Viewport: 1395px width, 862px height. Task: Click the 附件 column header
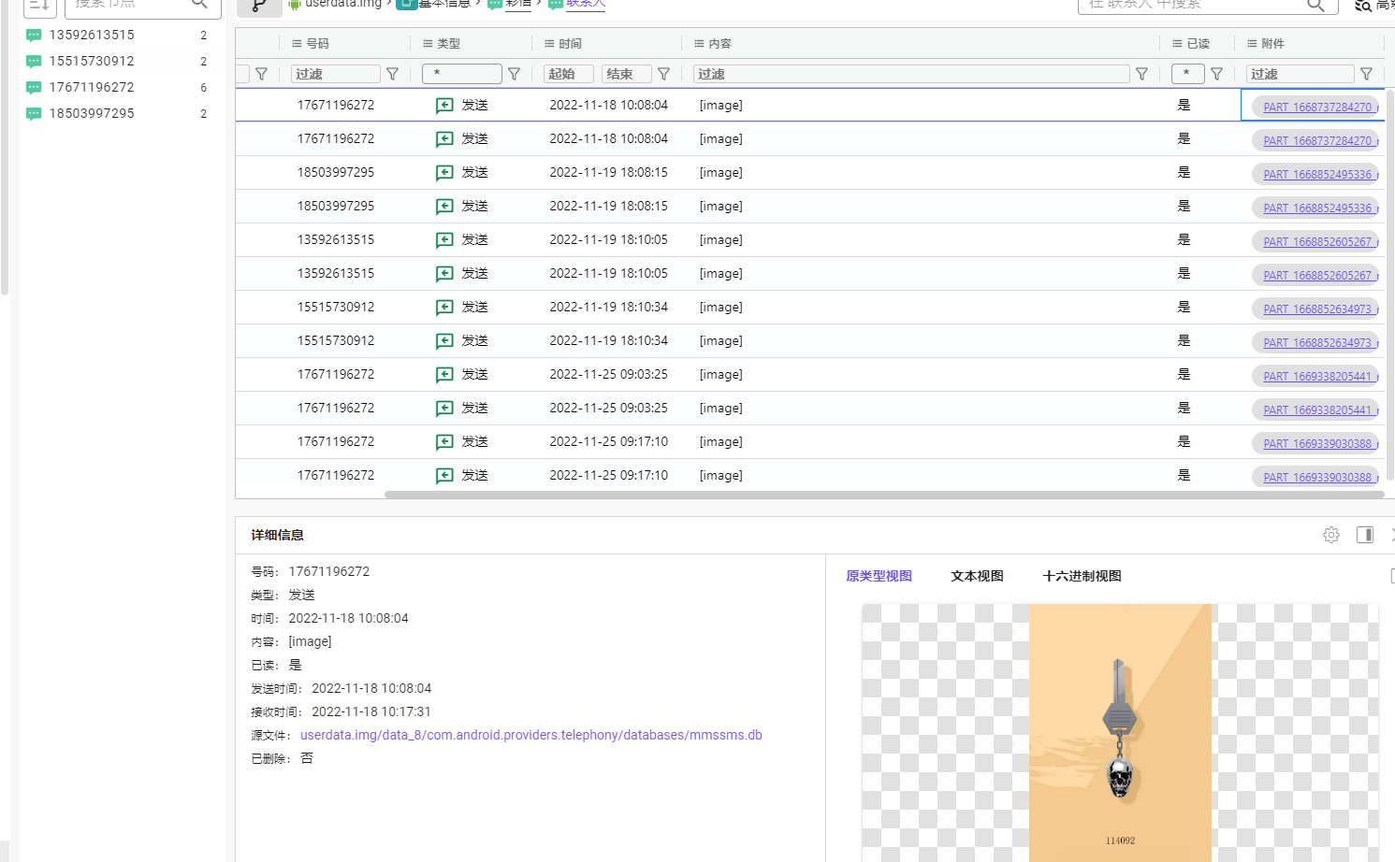(x=1272, y=44)
